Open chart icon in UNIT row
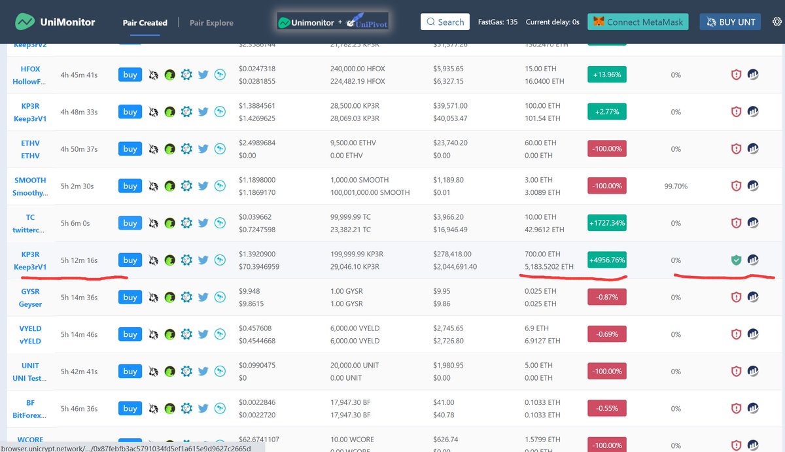 click(x=753, y=372)
